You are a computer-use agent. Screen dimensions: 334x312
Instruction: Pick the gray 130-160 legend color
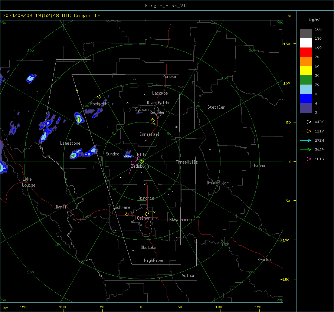[306, 34]
